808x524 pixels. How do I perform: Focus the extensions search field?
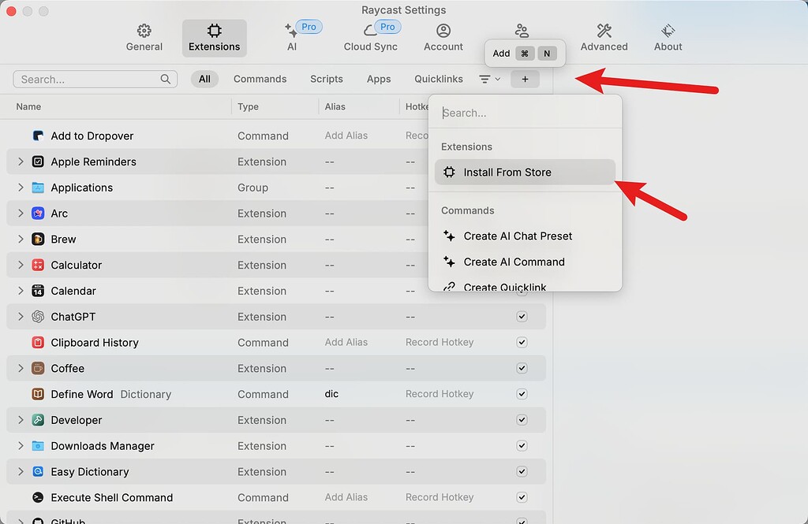(95, 80)
